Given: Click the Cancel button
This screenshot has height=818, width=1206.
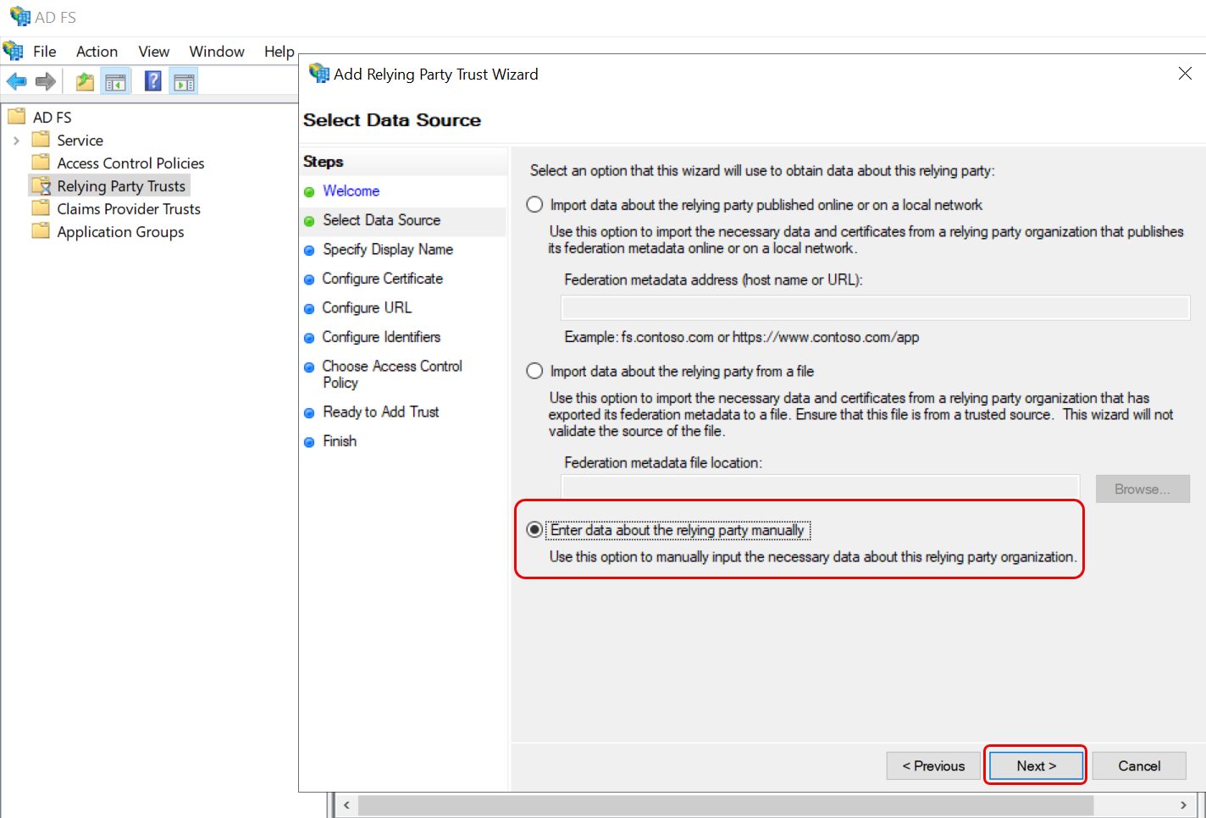Looking at the screenshot, I should tap(1139, 765).
